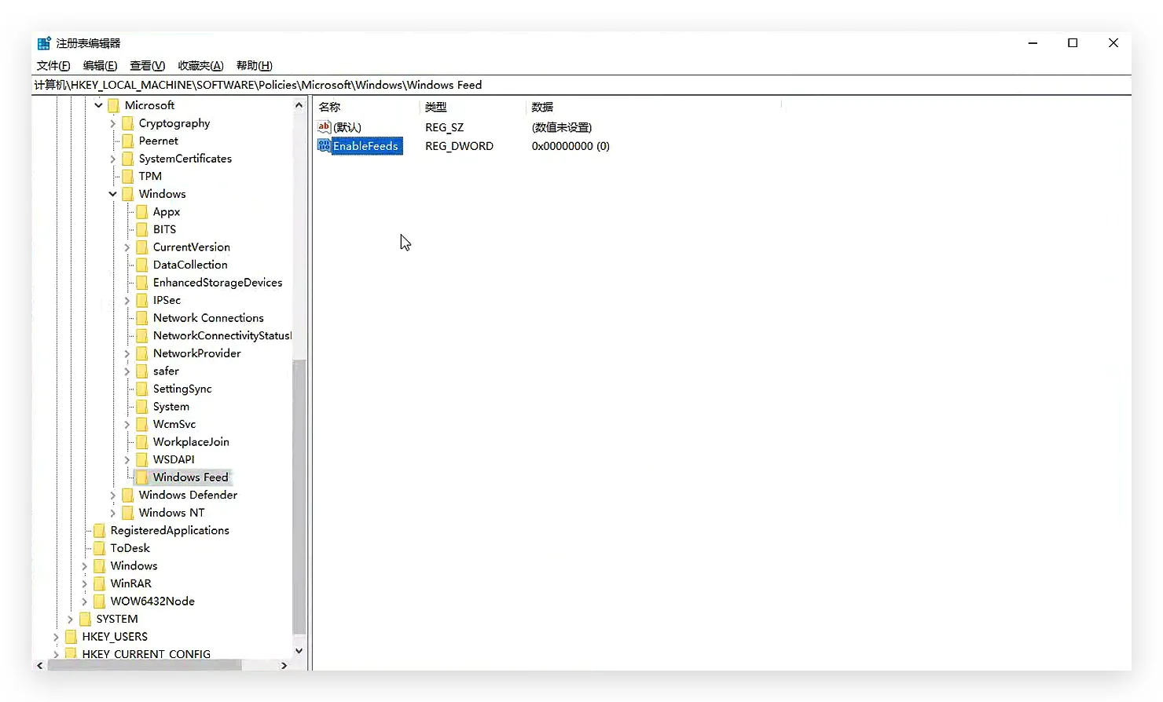Expand the HKEY_USERS hive
1163x702 pixels.
[x=56, y=637]
